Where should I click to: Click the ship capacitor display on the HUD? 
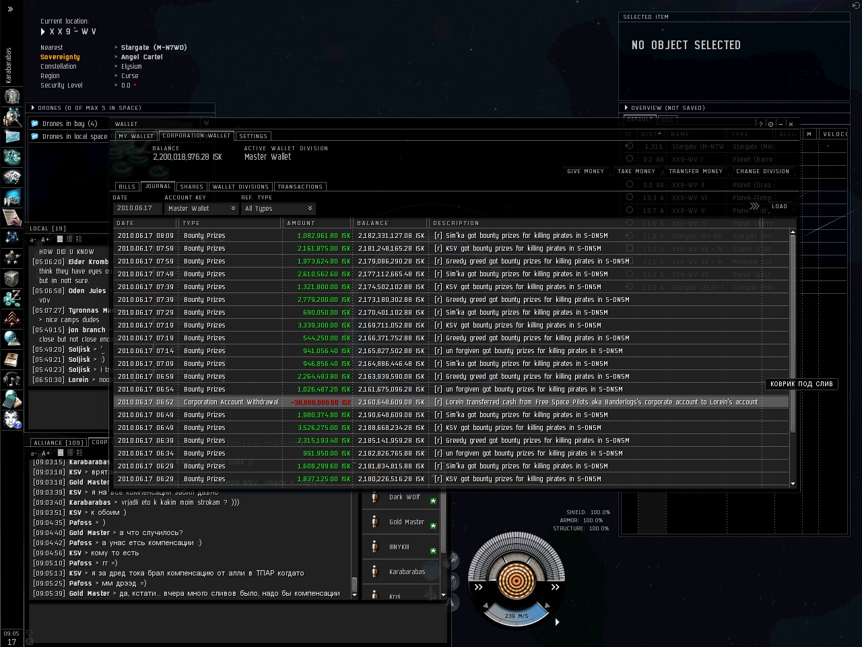[x=516, y=580]
